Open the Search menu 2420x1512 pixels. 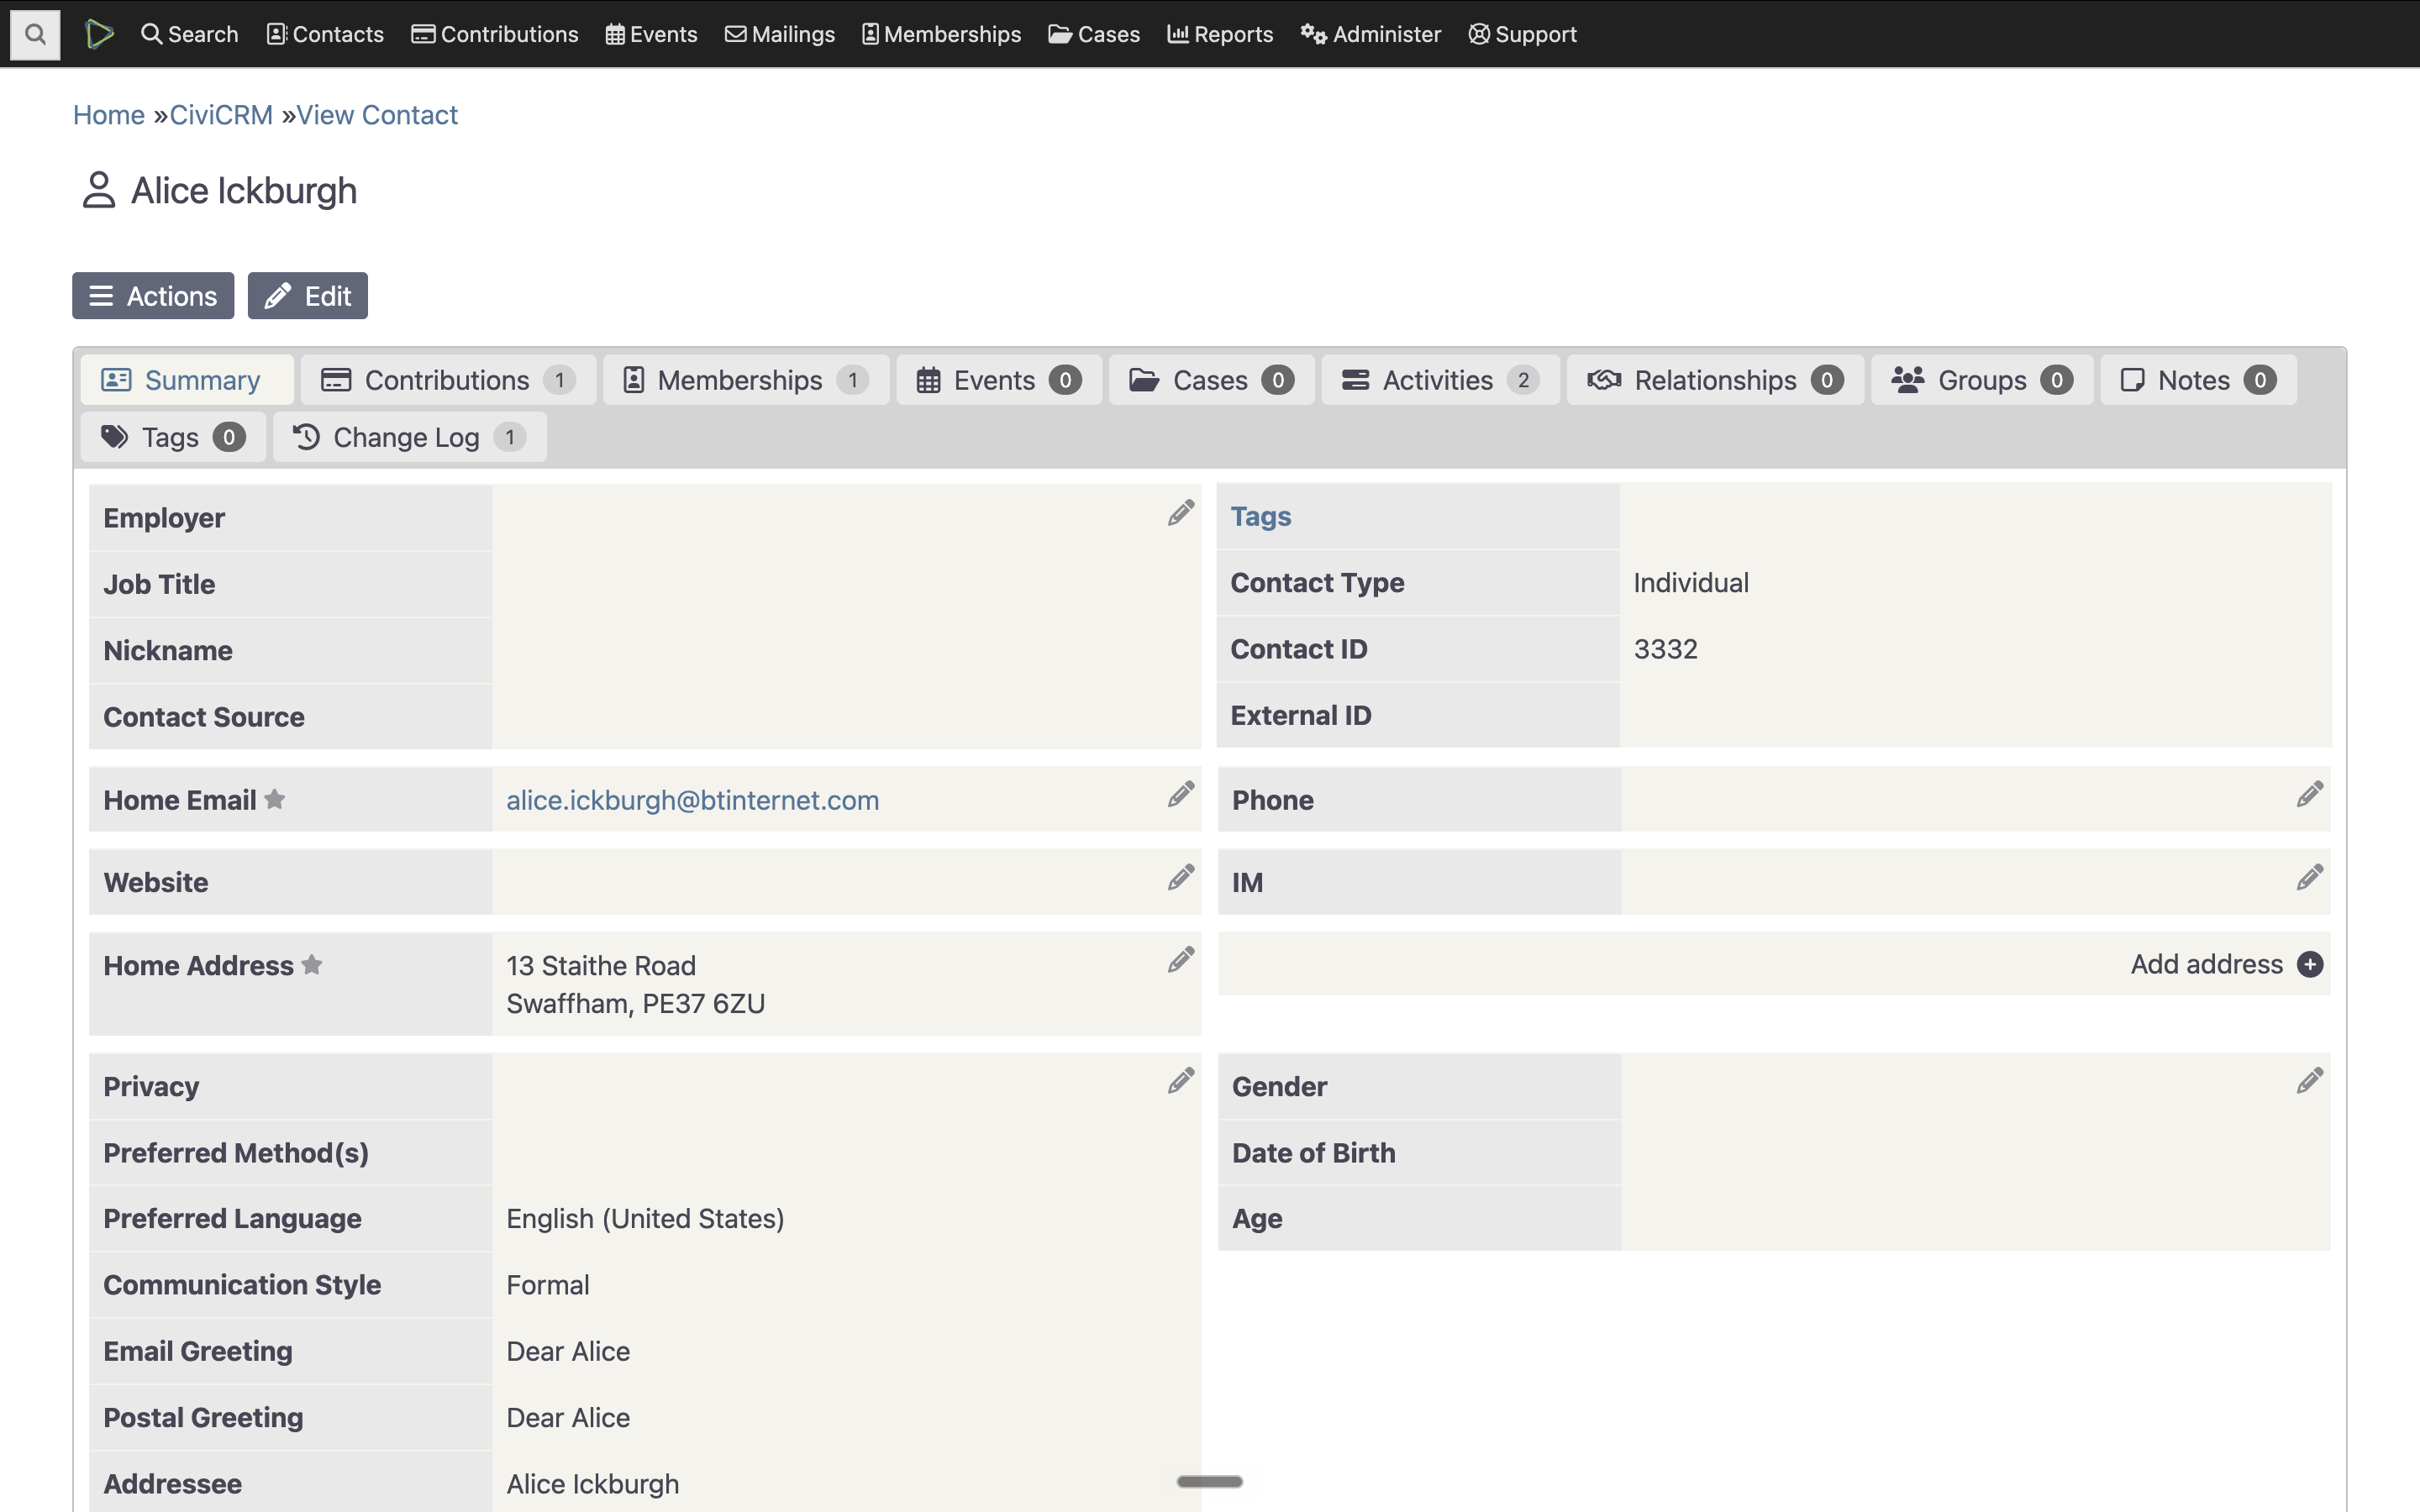tap(189, 34)
